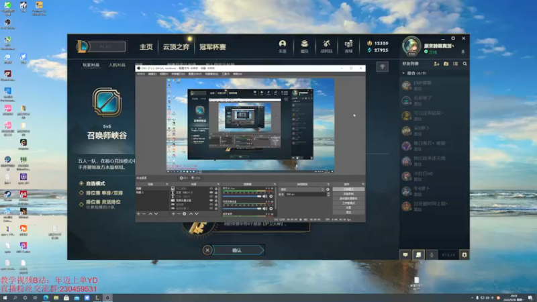Image resolution: width=537 pixels, height=302 pixels.
Task: Click the new folder icon in 好友列表
Action: click(446, 64)
